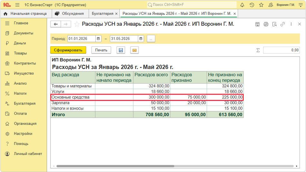Image resolution: width=306 pixels, height=172 pixels.
Task: Click the total 708 560,00 cell
Action: (152, 114)
